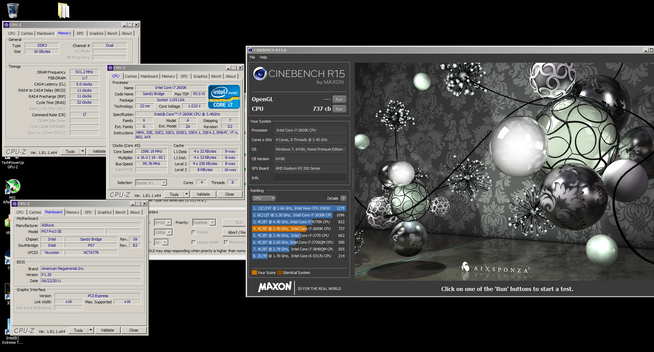This screenshot has width=654, height=352.
Task: Toggle the Legacy mode checkbox
Action: click(x=194, y=242)
